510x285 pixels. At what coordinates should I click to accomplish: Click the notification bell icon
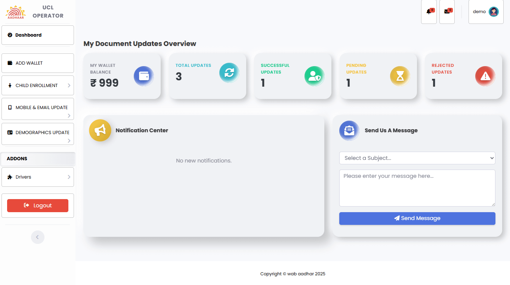(x=429, y=12)
